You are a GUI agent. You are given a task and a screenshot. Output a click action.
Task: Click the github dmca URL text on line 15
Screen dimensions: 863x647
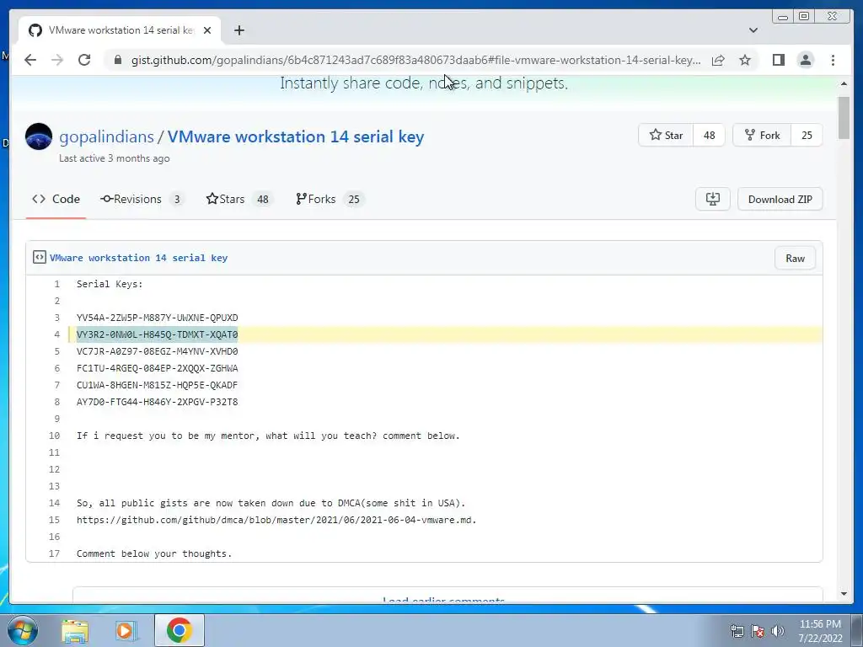[x=276, y=520]
